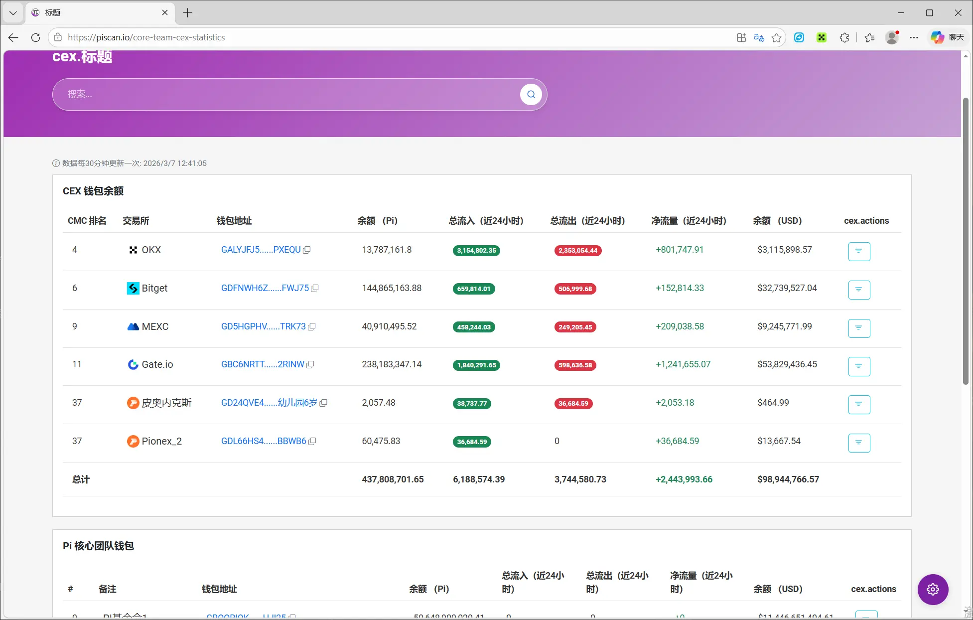
Task: Click the browser translate page icon
Action: click(x=759, y=37)
